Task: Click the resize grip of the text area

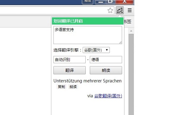Action: pyautogui.click(x=120, y=42)
